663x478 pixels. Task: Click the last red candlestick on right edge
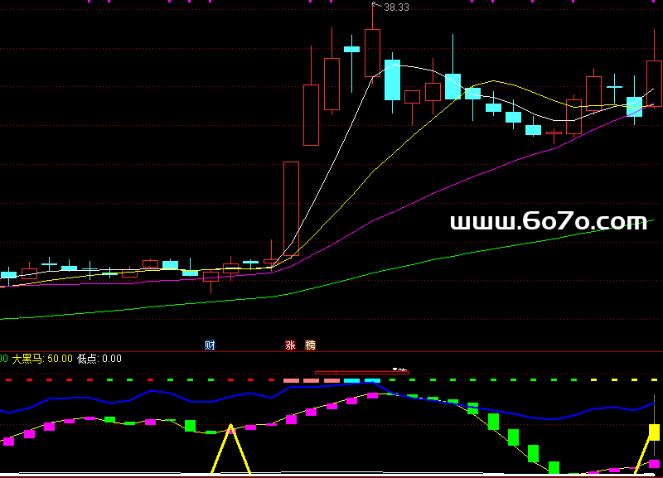point(654,83)
